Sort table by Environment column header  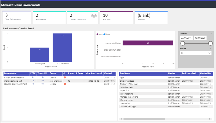coord(10,73)
